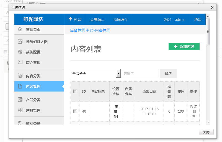Click the 关键字 search input field
The image size is (222, 142).
(140, 73)
